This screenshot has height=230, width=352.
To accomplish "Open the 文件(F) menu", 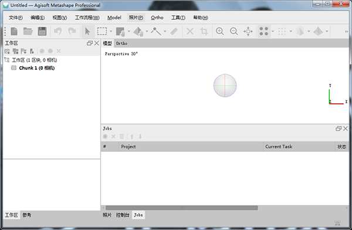I will click(x=16, y=18).
